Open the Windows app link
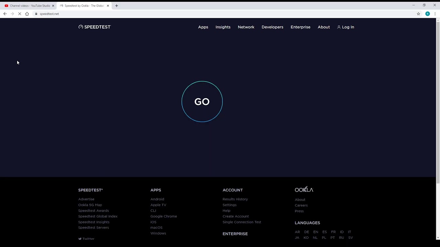 coord(158,233)
